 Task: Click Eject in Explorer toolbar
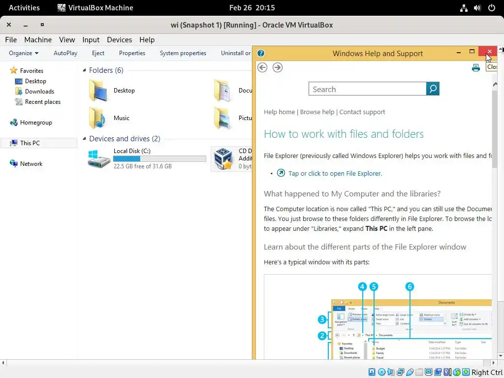click(x=98, y=53)
